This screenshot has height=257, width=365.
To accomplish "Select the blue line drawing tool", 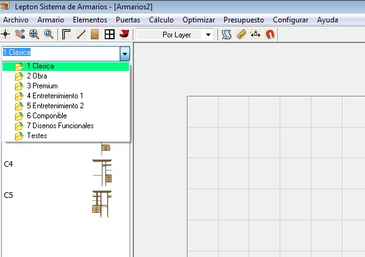I will coord(81,34).
